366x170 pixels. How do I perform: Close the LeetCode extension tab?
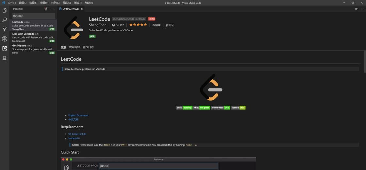coord(82,9)
